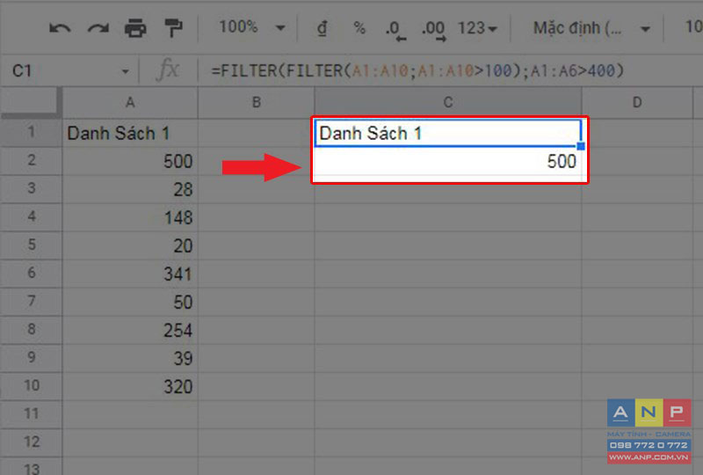703x475 pixels.
Task: Select row 5 header
Action: pyautogui.click(x=31, y=245)
